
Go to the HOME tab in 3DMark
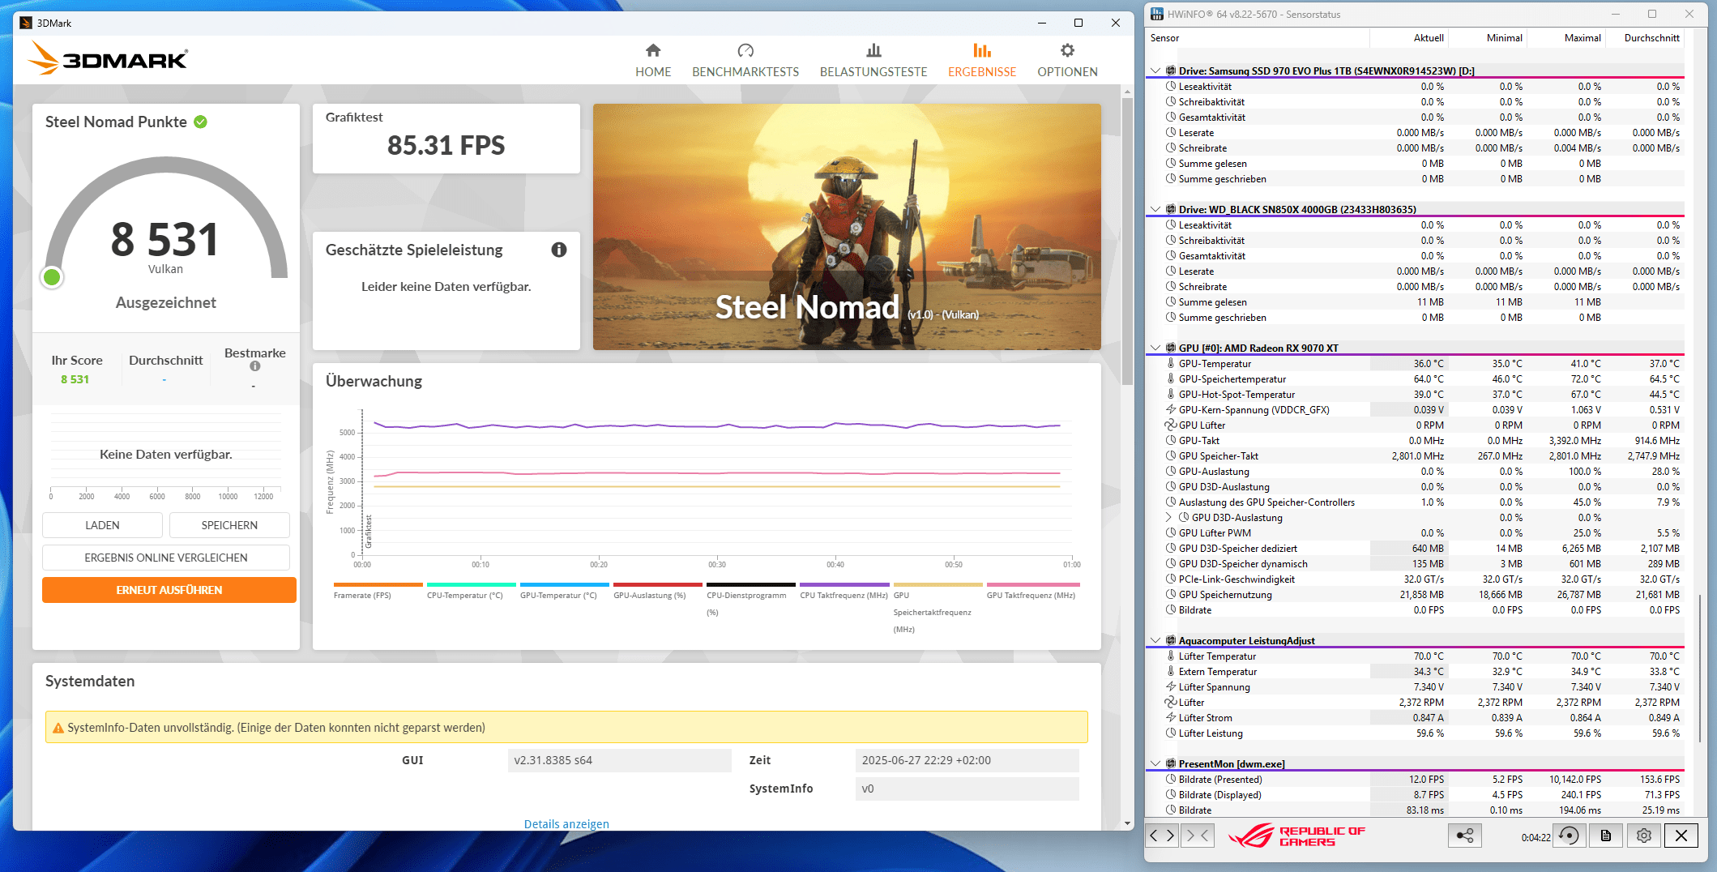point(653,61)
